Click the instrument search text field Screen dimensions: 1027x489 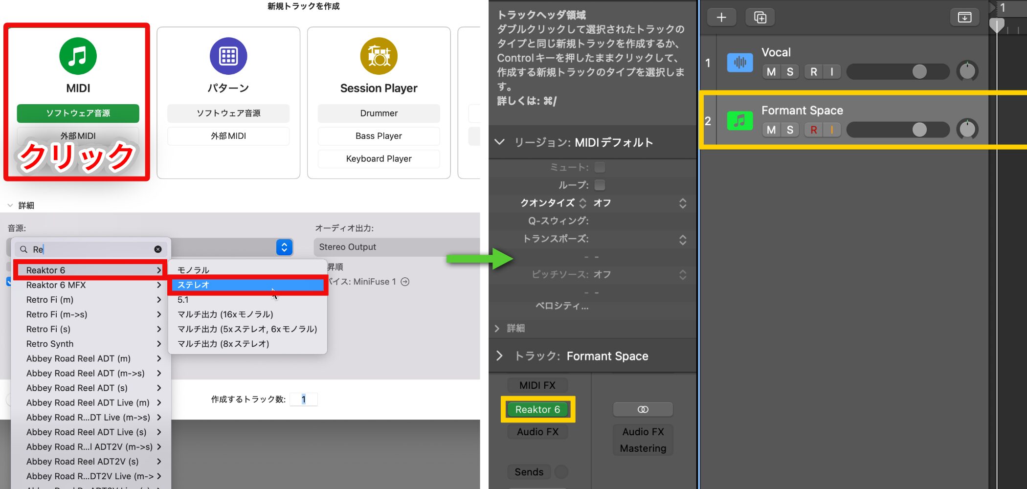(x=91, y=249)
